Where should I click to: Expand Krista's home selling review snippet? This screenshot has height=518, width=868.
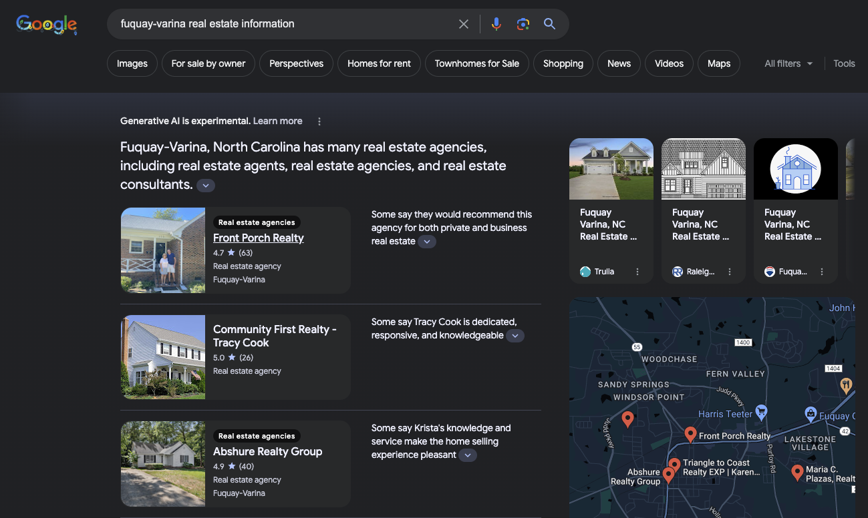click(468, 455)
